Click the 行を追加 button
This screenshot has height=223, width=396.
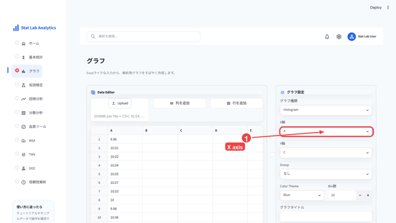(x=237, y=103)
